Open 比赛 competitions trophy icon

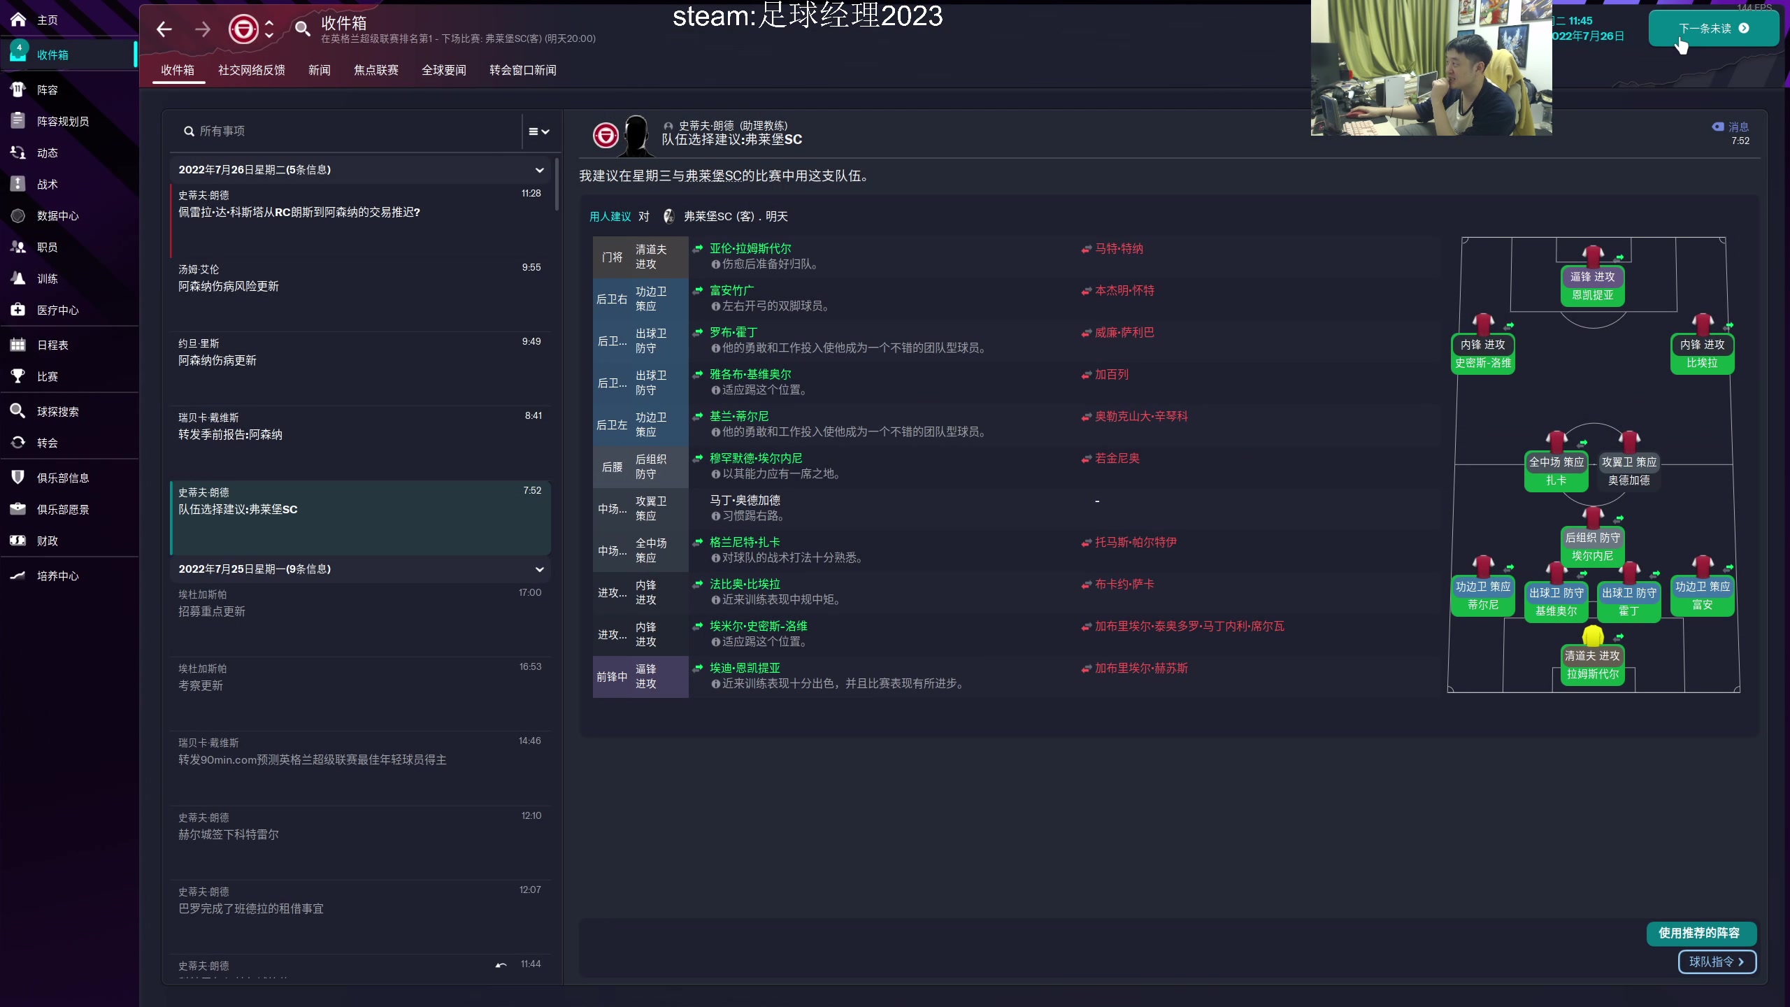[x=18, y=376]
